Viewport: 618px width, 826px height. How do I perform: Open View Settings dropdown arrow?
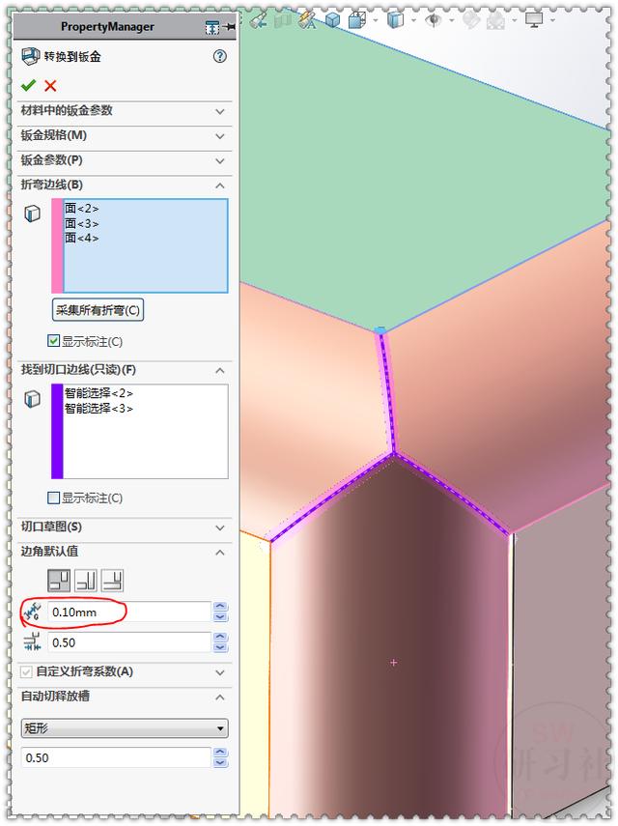pyautogui.click(x=552, y=21)
